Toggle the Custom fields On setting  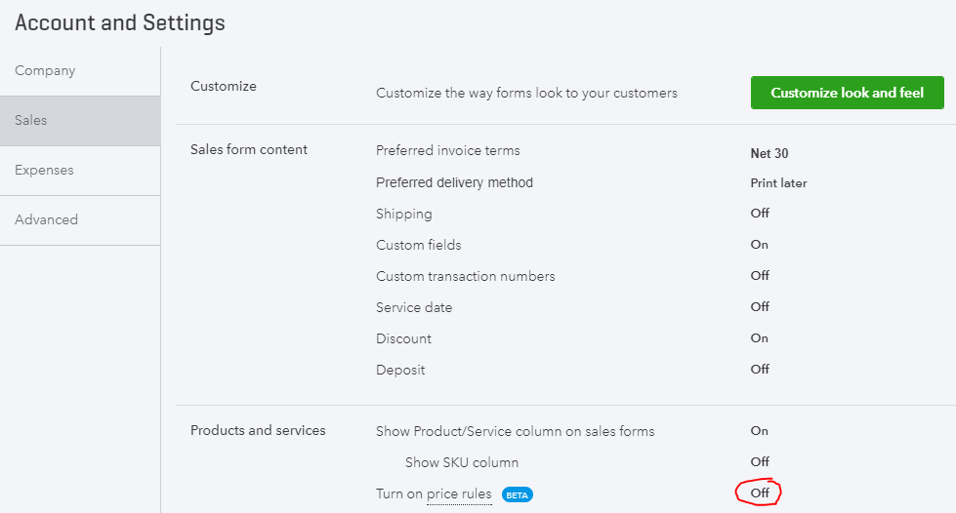759,245
